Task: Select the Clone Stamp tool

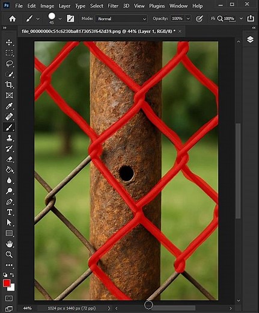Action: click(9, 138)
